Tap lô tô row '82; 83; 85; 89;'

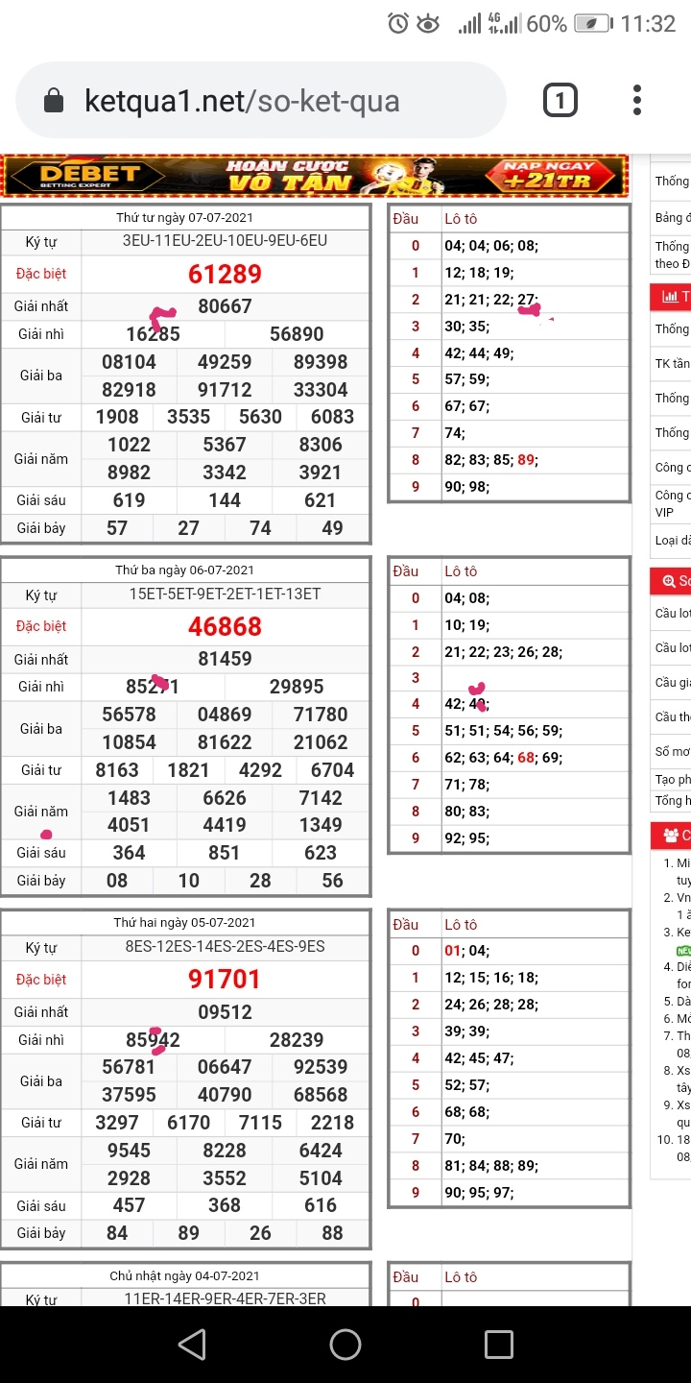click(491, 460)
